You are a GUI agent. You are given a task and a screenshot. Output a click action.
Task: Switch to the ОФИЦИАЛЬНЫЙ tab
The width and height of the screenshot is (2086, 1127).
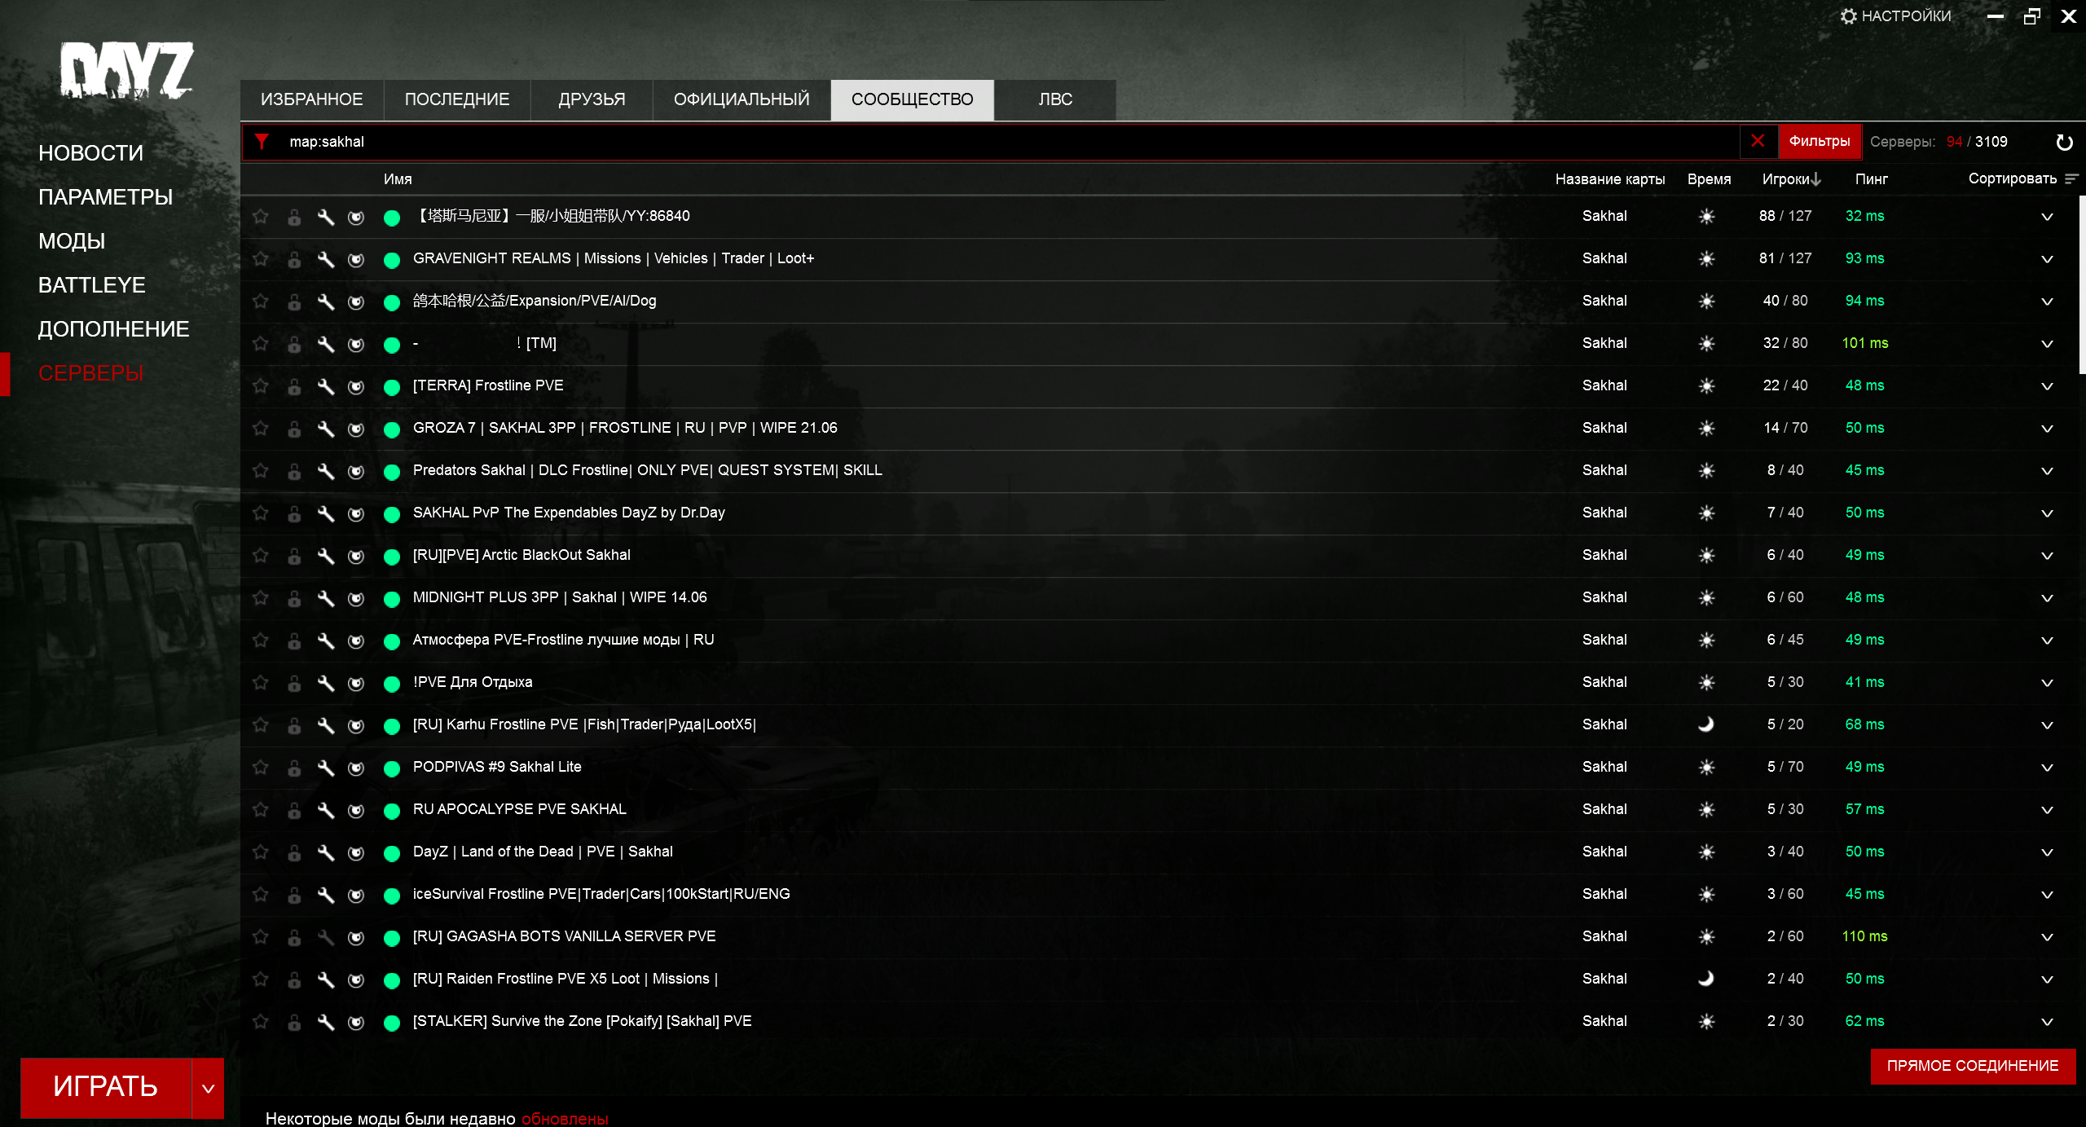click(741, 99)
